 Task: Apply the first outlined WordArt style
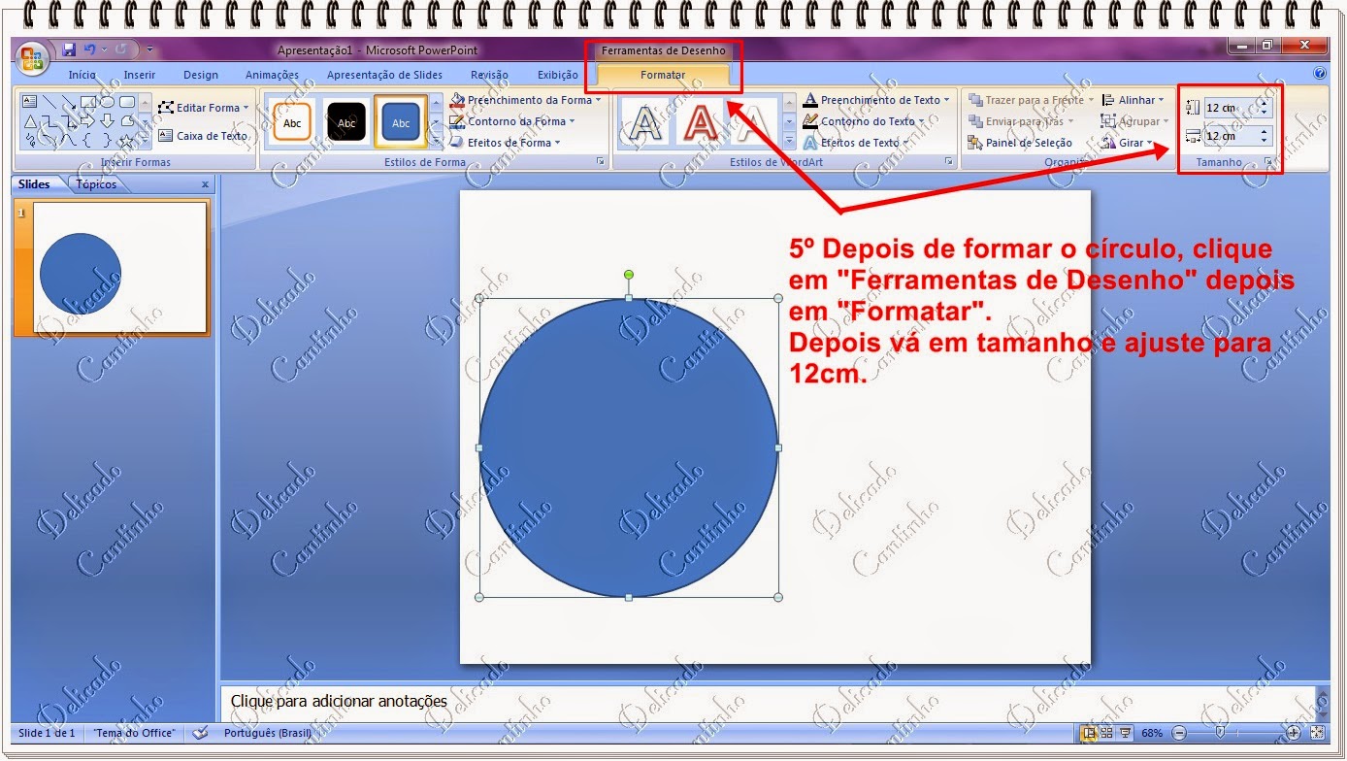[643, 122]
